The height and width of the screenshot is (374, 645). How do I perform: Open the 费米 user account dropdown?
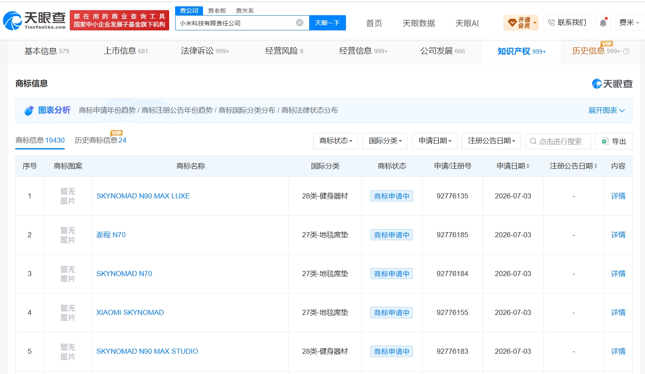pyautogui.click(x=629, y=23)
